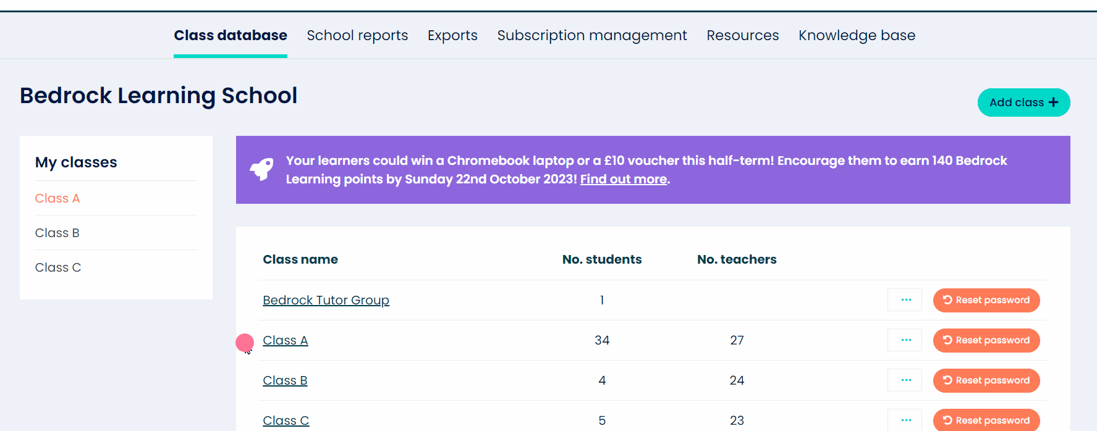Click the Add class button
This screenshot has height=431, width=1097.
click(x=1023, y=103)
